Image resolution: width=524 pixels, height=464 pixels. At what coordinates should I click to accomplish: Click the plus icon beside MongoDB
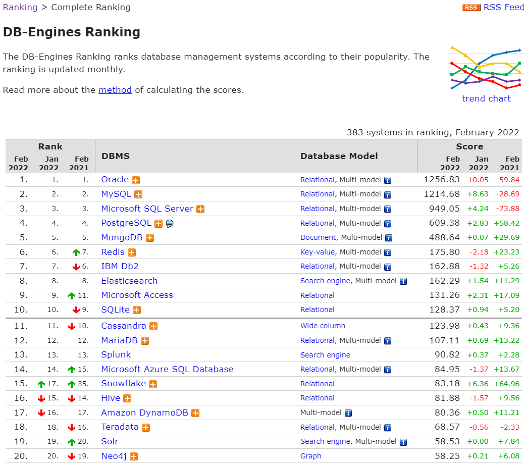click(150, 238)
